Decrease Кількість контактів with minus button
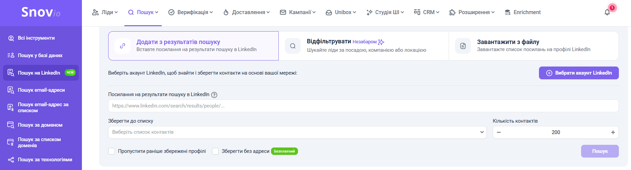The image size is (631, 170). pyautogui.click(x=499, y=132)
